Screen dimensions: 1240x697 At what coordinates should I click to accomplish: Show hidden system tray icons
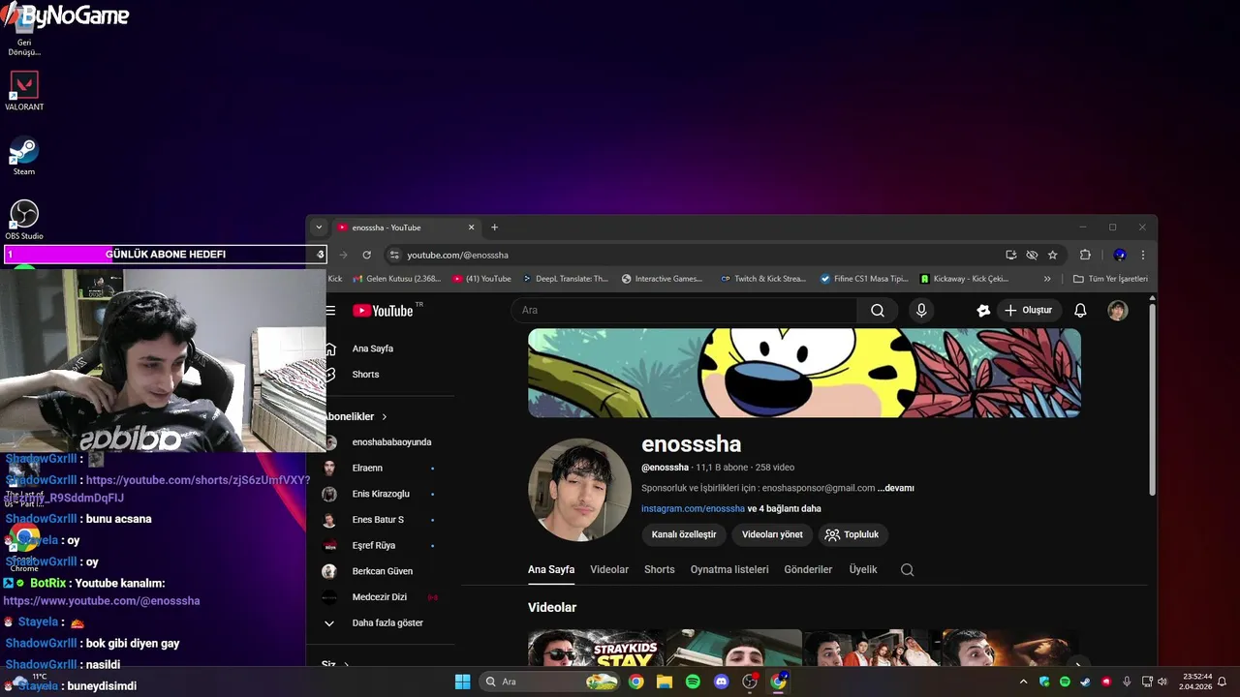1023,682
